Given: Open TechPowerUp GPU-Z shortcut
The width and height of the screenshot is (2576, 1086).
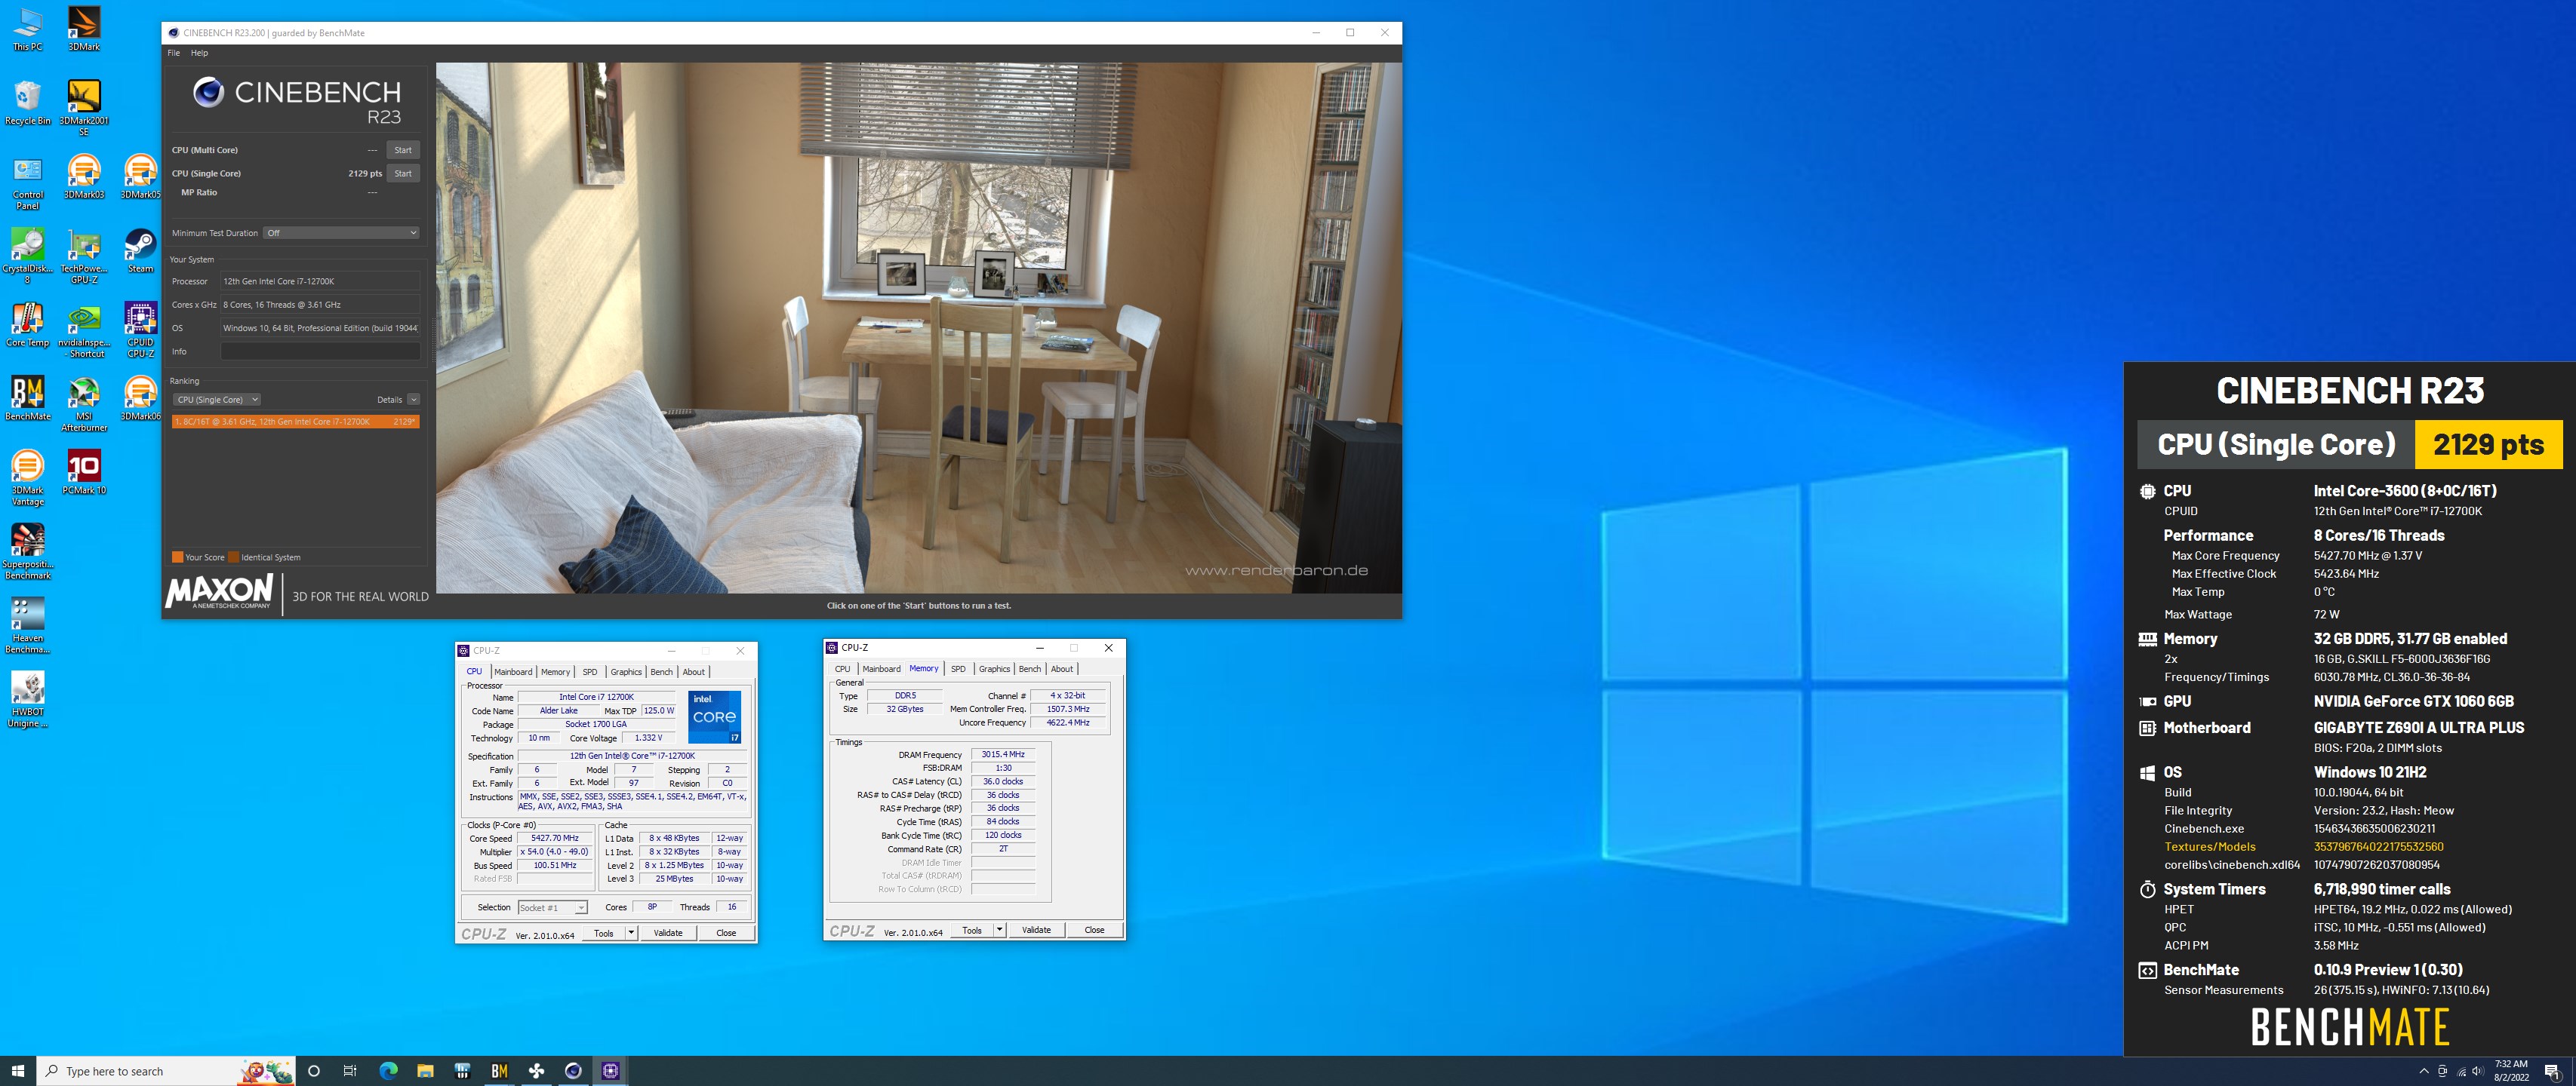Looking at the screenshot, I should (x=84, y=256).
